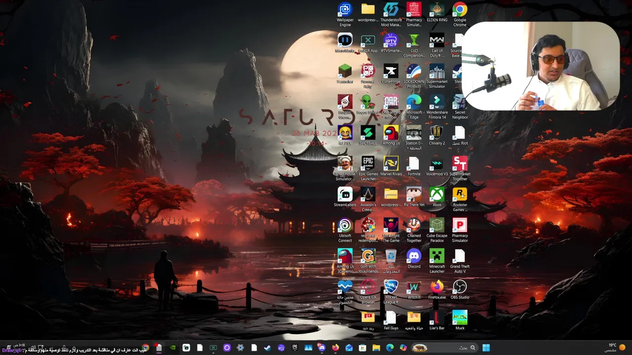632x355 pixels.
Task: Select the Secret Neighbor desktop icon
Action: (x=460, y=107)
